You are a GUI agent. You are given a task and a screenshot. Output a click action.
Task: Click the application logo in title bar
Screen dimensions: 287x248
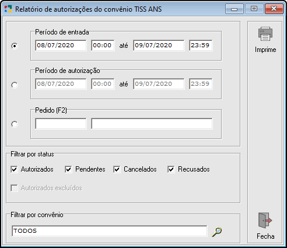[8, 9]
